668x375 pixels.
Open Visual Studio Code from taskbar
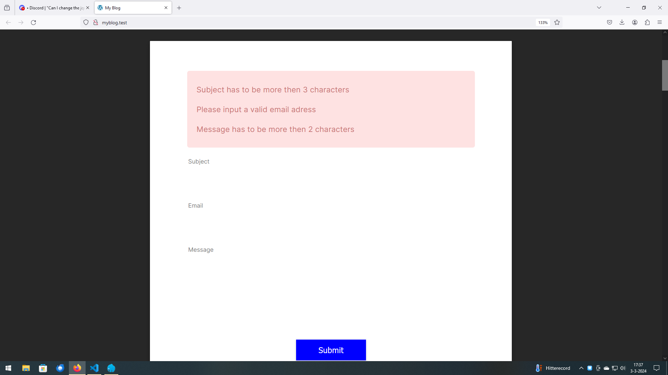(x=94, y=368)
